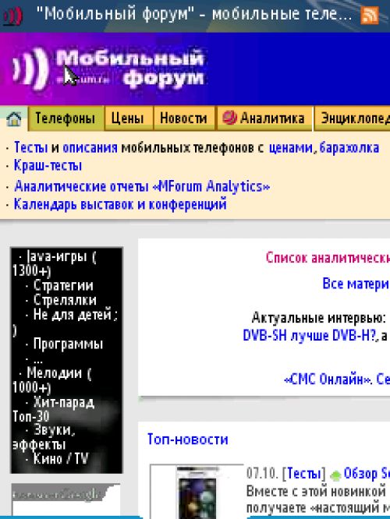390x519 pixels.
Task: Click the Актуальные интервью: label
Action: tap(318, 318)
